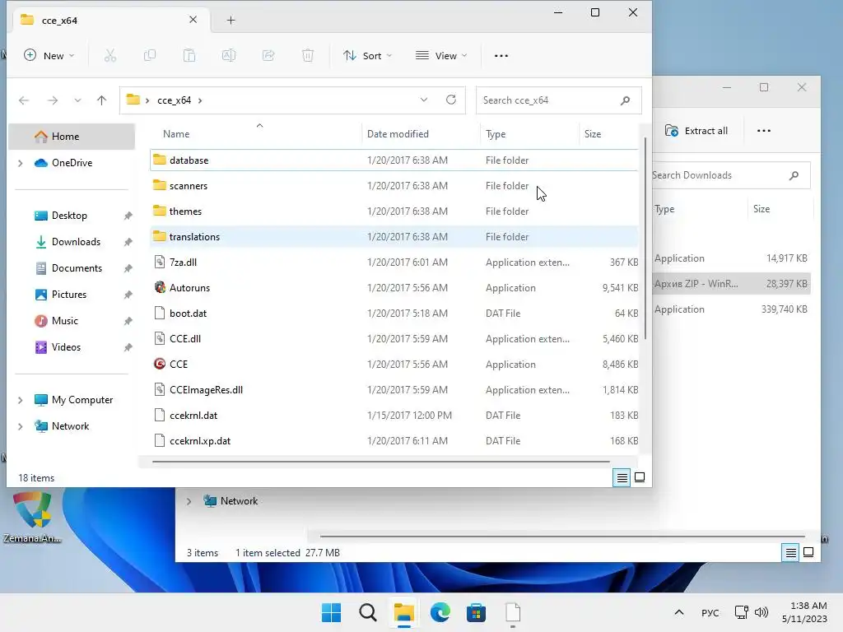Click the Delete trash icon
Screen dimensions: 843x632
point(308,55)
